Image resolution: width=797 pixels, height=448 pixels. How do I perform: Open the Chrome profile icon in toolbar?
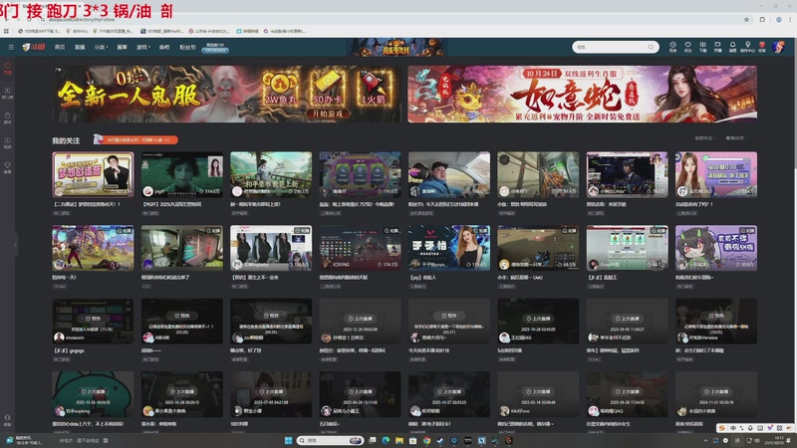pos(778,19)
